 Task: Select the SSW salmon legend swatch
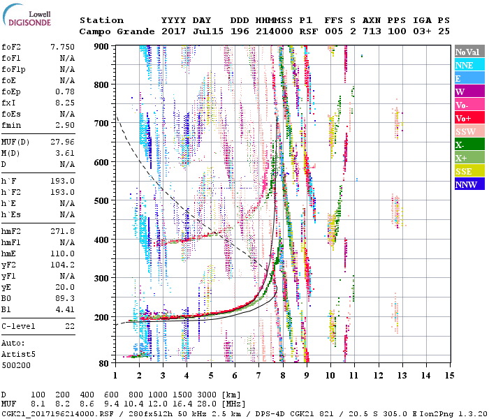(x=469, y=131)
